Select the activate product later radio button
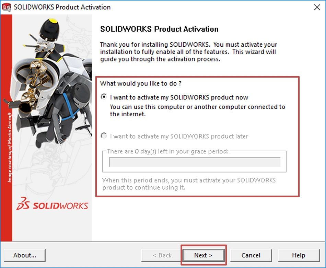 tap(104, 136)
